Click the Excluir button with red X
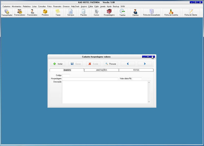Viewport: 204px width, 146px height. (x=93, y=64)
